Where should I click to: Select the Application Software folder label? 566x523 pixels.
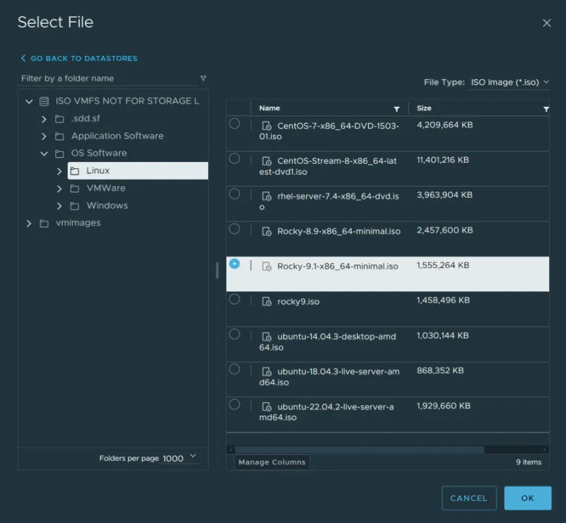[x=117, y=136]
